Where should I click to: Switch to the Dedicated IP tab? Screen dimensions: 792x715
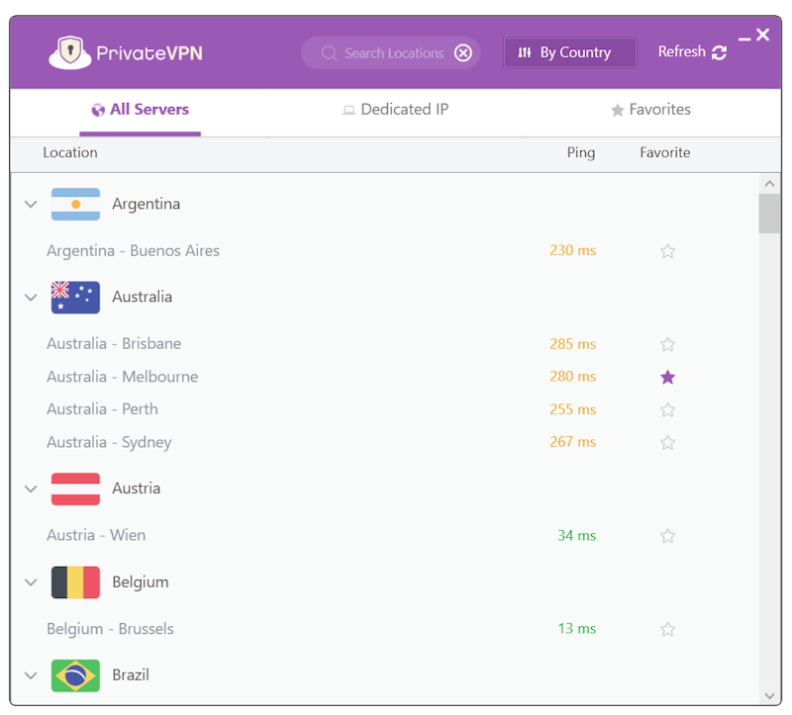(395, 110)
